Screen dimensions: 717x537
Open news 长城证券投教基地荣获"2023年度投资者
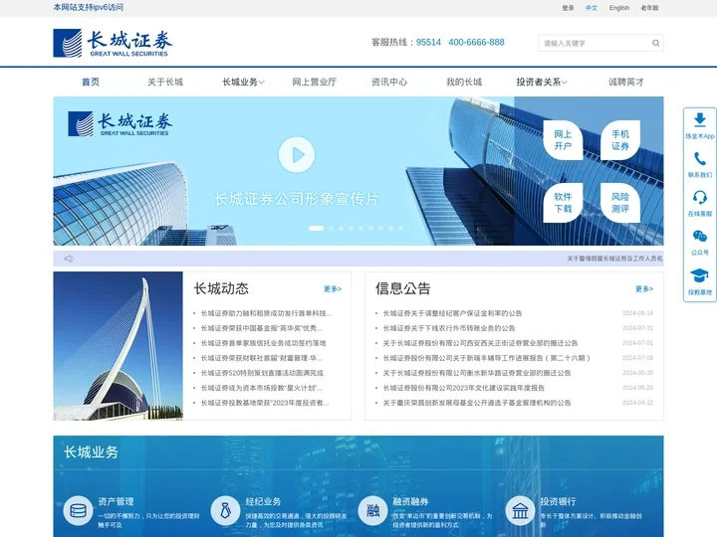(265, 403)
